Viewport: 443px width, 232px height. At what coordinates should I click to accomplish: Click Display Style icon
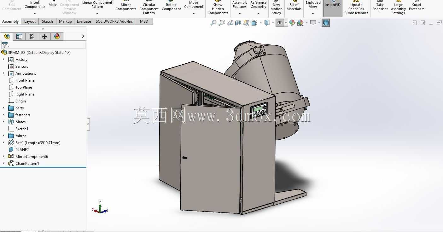click(x=267, y=23)
